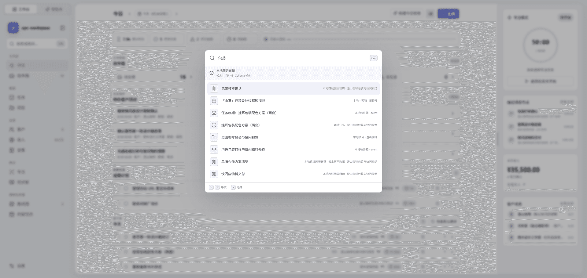Click the down-arrow key hint in the footer
Screen dimensions: 587x278
(217, 187)
